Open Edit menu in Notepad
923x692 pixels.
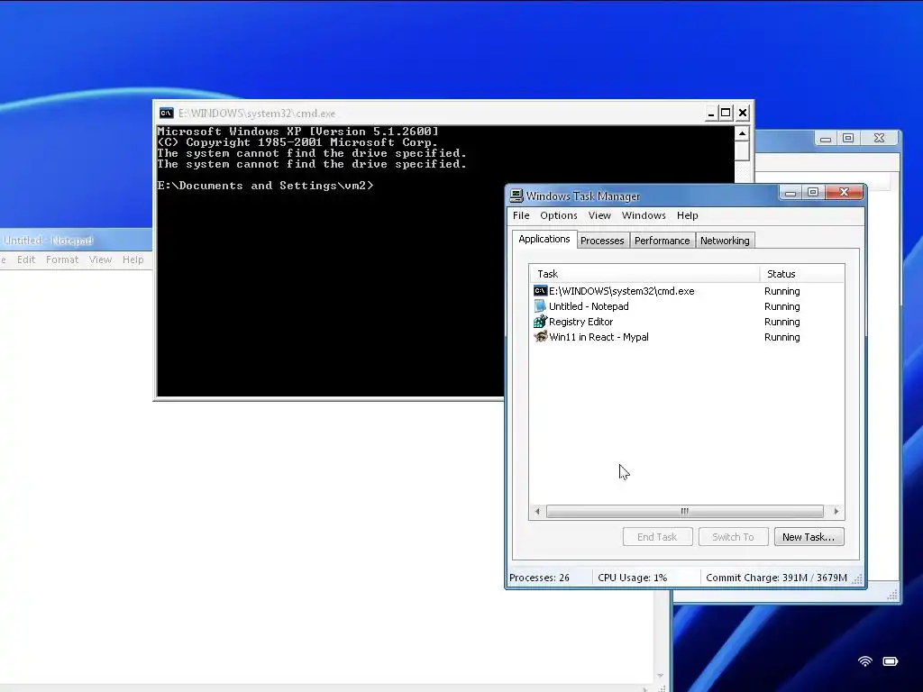point(26,259)
